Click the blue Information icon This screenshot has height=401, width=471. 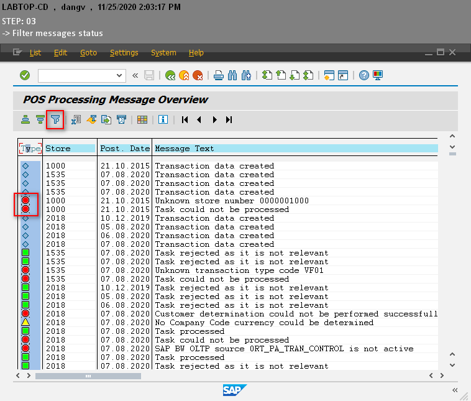tap(163, 119)
